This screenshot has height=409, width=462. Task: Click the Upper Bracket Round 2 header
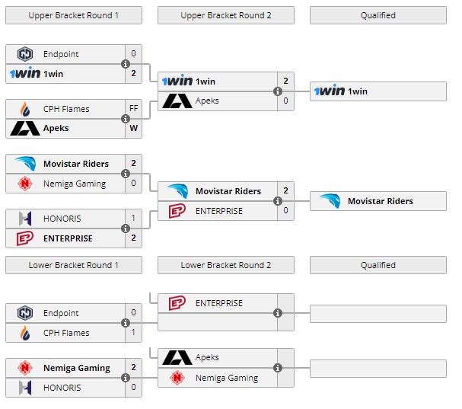point(226,15)
